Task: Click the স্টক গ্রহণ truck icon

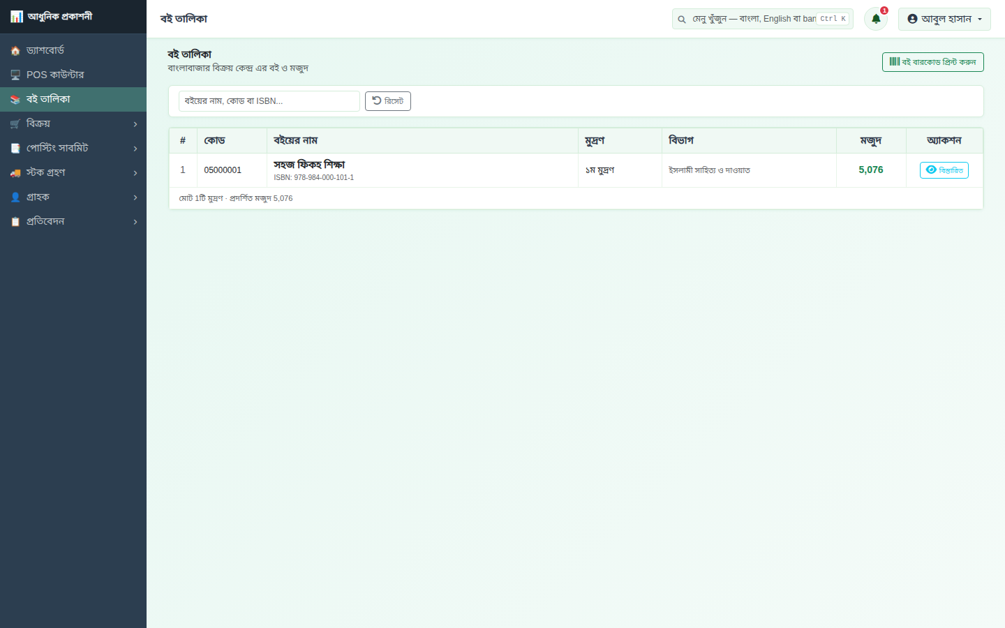Action: click(15, 173)
